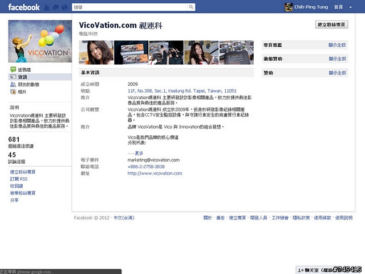
Task: Click the friends activity people icon
Action: 13,85
